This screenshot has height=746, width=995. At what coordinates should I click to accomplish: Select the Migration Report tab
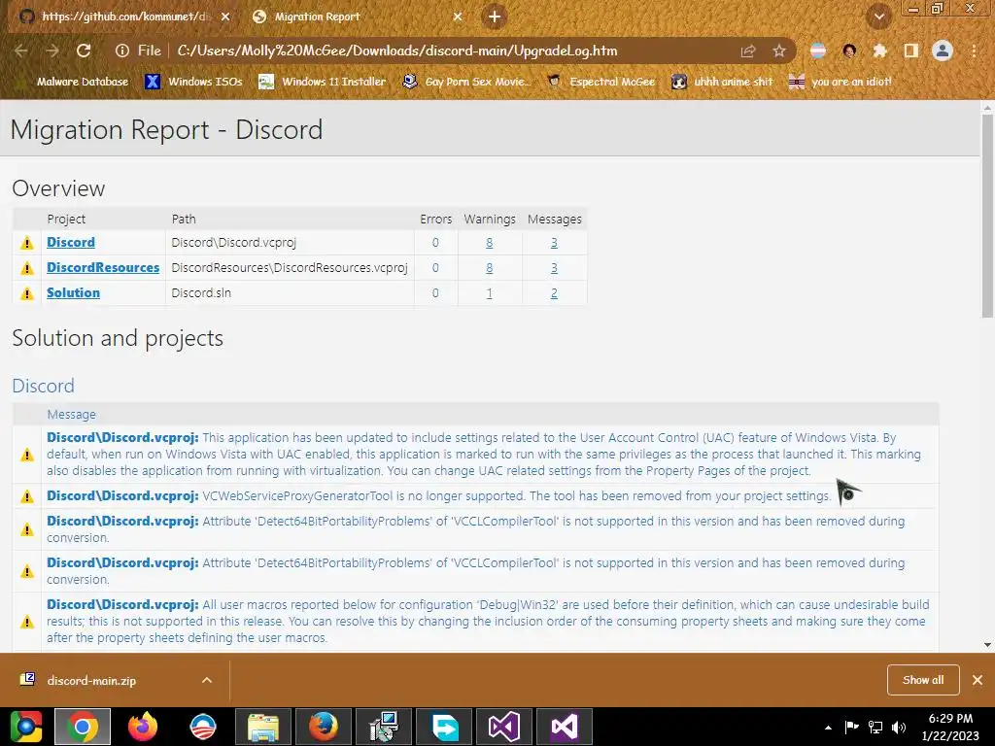coord(357,17)
